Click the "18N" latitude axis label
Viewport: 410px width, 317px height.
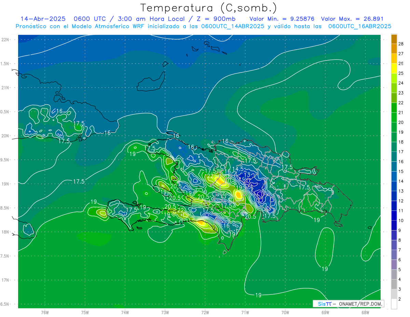(x=6, y=232)
